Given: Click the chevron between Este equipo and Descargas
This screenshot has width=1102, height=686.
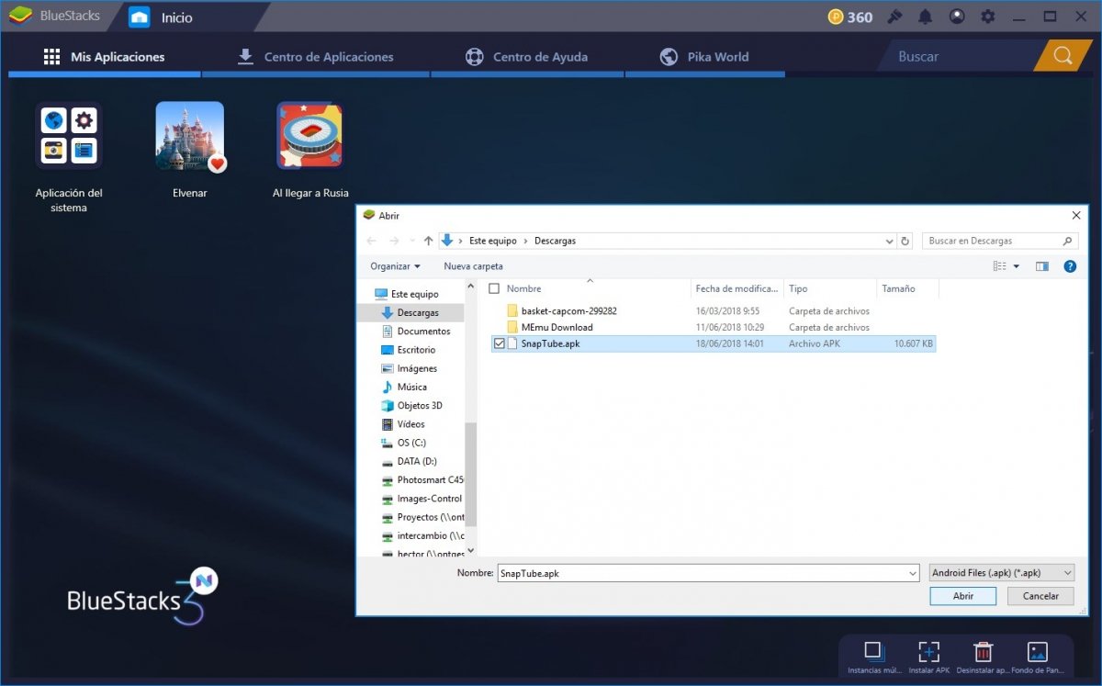Looking at the screenshot, I should click(x=525, y=241).
